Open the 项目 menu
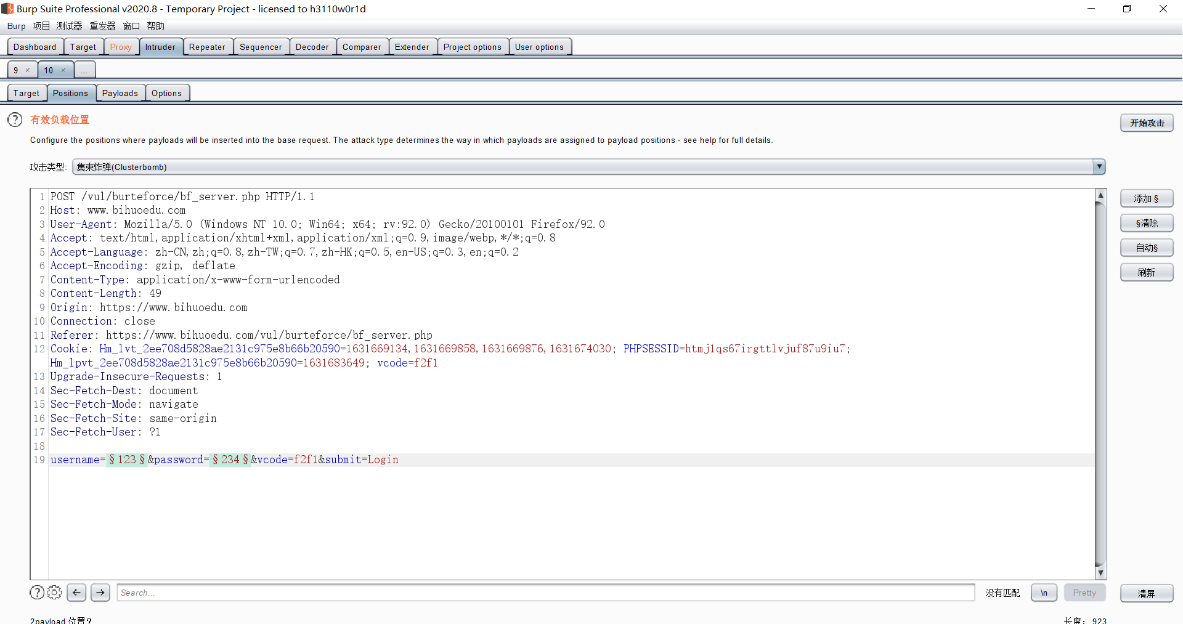The height and width of the screenshot is (624, 1183). click(x=41, y=26)
